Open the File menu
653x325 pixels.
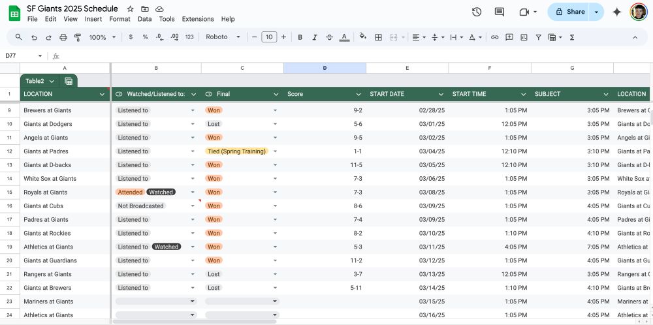(32, 19)
